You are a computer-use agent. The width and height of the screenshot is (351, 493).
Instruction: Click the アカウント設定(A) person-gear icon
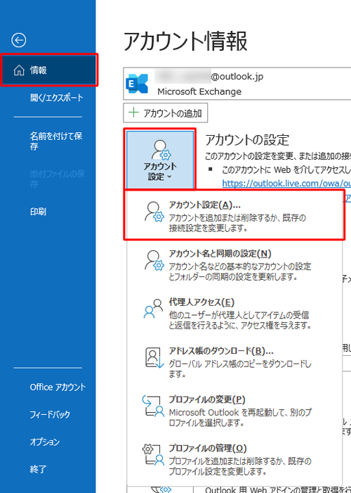pos(154,212)
